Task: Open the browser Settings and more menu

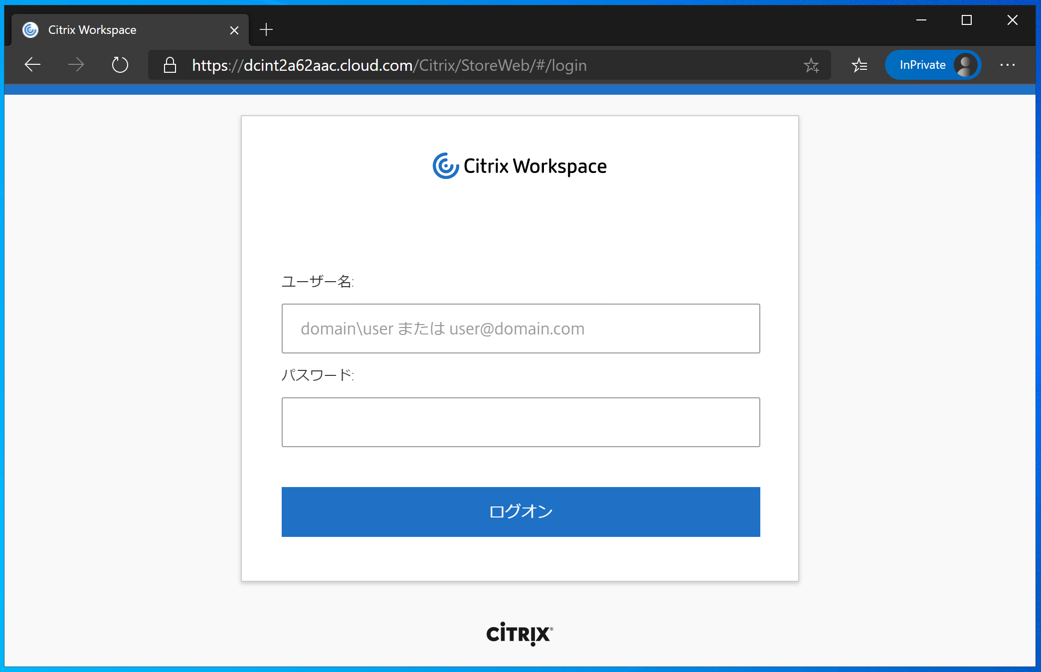Action: [x=1008, y=65]
